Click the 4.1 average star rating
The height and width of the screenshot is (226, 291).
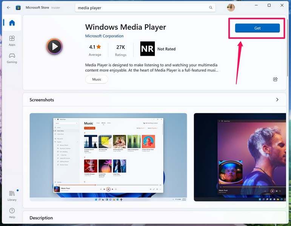(x=95, y=49)
